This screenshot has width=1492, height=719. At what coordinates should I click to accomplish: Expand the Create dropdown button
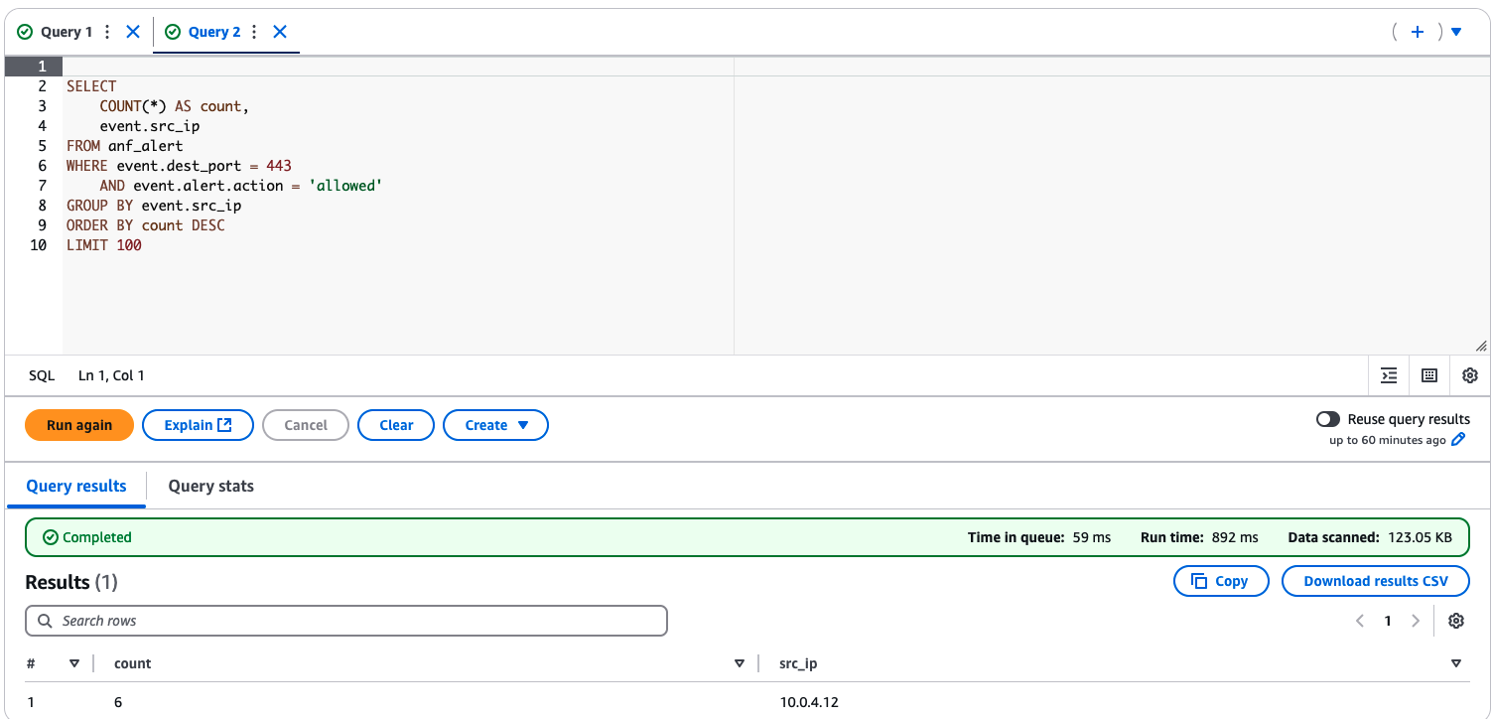496,425
